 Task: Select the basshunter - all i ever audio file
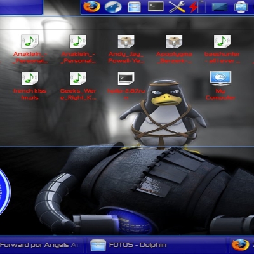(222, 49)
